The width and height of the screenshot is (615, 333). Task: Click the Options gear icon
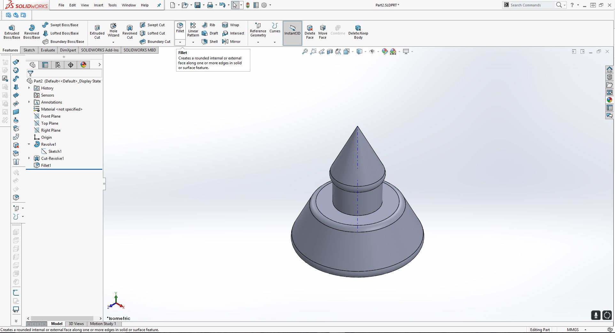click(264, 5)
